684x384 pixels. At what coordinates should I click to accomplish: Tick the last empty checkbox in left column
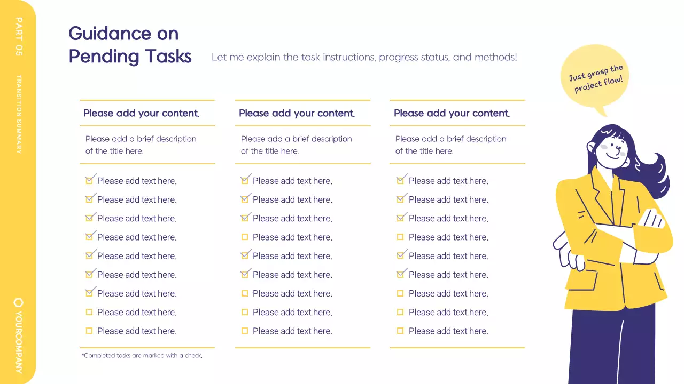click(89, 331)
